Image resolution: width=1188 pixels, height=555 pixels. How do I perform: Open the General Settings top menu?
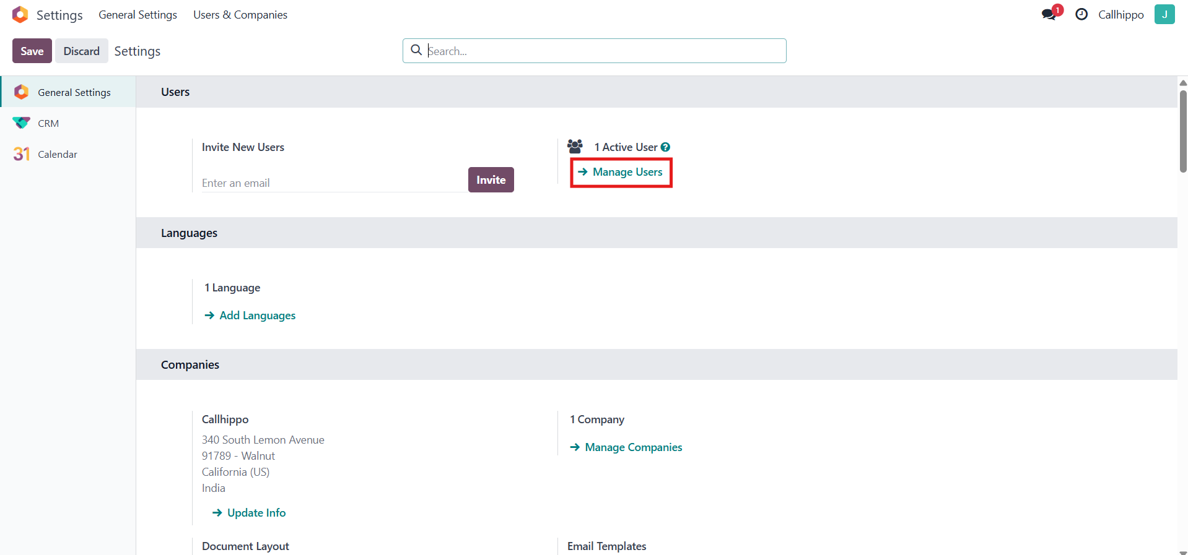tap(138, 14)
